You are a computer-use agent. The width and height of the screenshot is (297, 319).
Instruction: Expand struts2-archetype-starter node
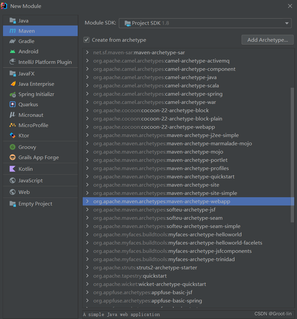tap(87, 267)
